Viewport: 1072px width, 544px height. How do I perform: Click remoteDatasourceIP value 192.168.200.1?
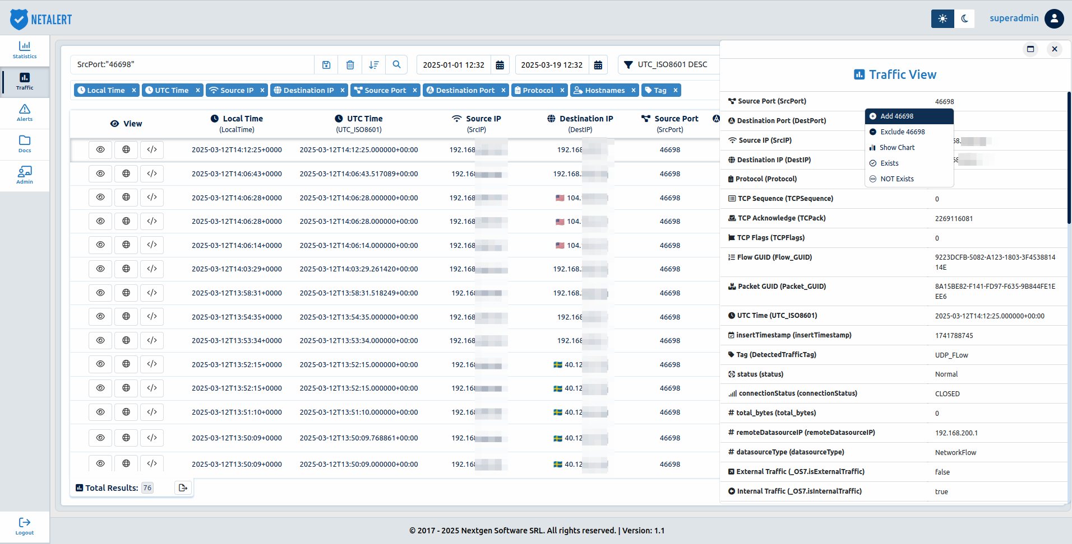[x=956, y=433]
